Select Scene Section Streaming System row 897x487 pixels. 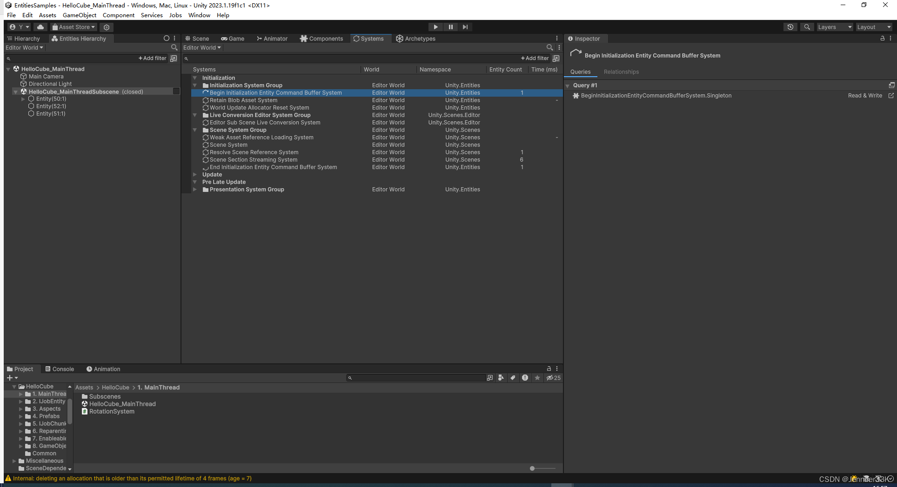point(377,159)
